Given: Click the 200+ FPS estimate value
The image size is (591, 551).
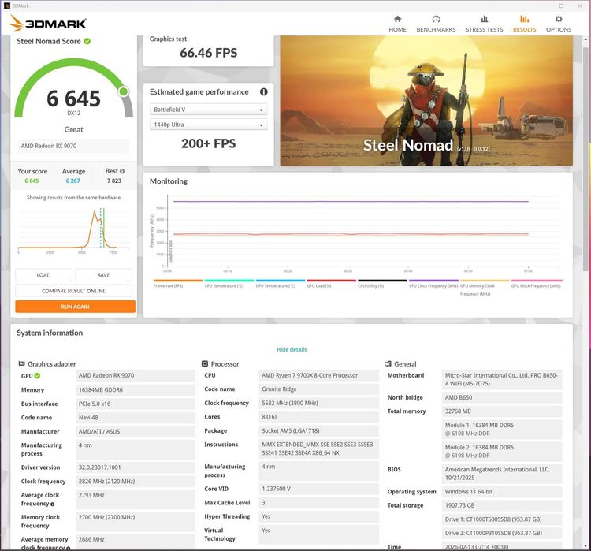Looking at the screenshot, I should click(209, 143).
